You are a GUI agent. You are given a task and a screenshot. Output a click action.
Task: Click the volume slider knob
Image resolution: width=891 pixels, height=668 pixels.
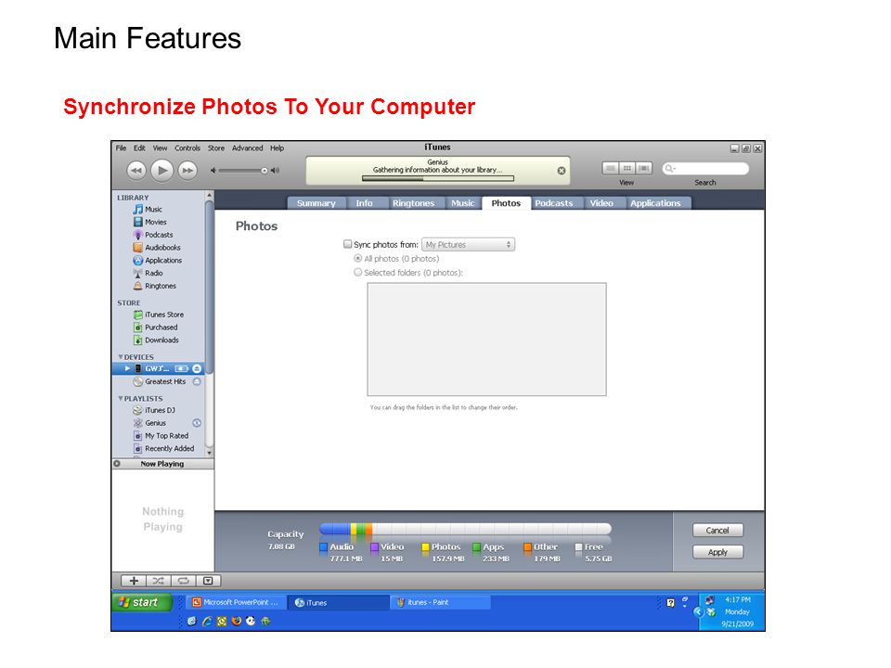[265, 171]
